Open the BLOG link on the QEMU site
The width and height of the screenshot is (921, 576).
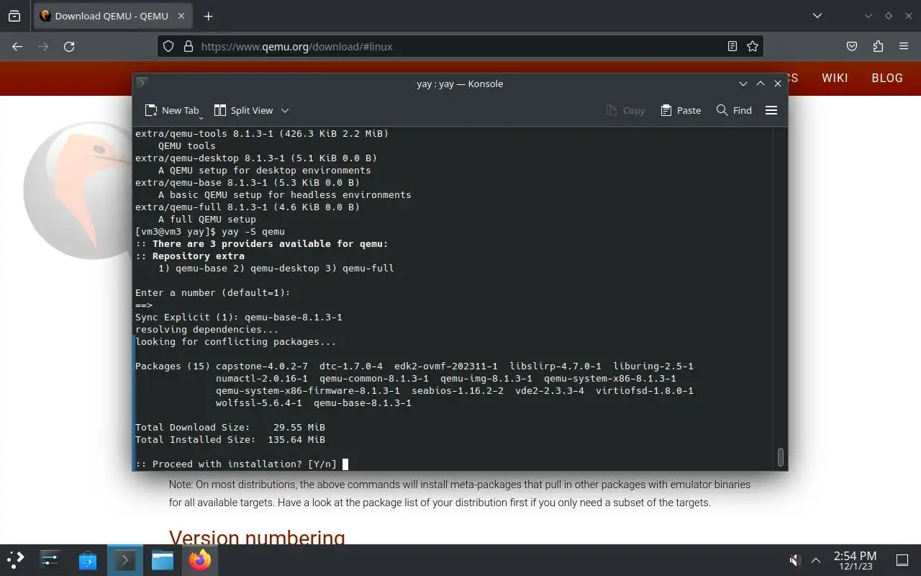click(x=887, y=78)
